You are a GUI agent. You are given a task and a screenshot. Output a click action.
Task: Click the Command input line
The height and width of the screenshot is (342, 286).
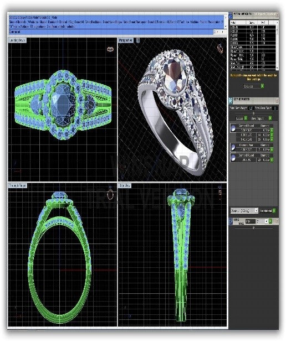pyautogui.click(x=111, y=32)
